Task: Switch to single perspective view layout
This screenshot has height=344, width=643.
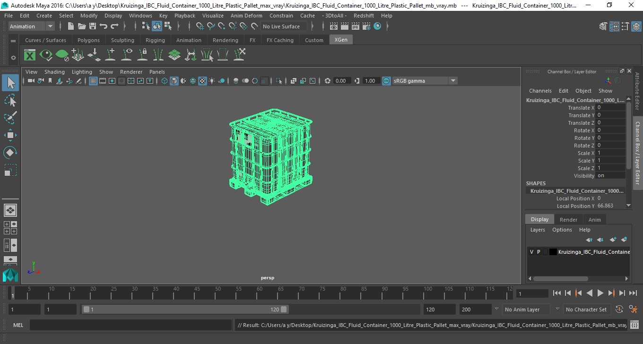Action: (x=10, y=210)
